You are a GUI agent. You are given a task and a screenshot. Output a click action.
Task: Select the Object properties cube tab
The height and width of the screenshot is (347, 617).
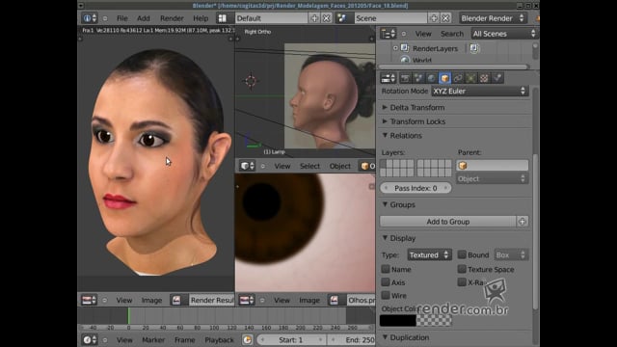coord(444,78)
